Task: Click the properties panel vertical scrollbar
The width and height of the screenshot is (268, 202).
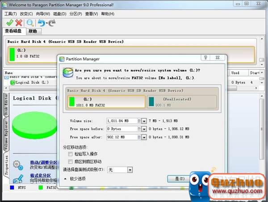Action: point(262,129)
